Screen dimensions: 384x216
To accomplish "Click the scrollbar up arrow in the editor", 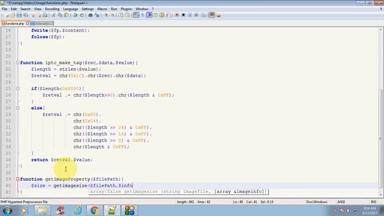I will [x=380, y=29].
